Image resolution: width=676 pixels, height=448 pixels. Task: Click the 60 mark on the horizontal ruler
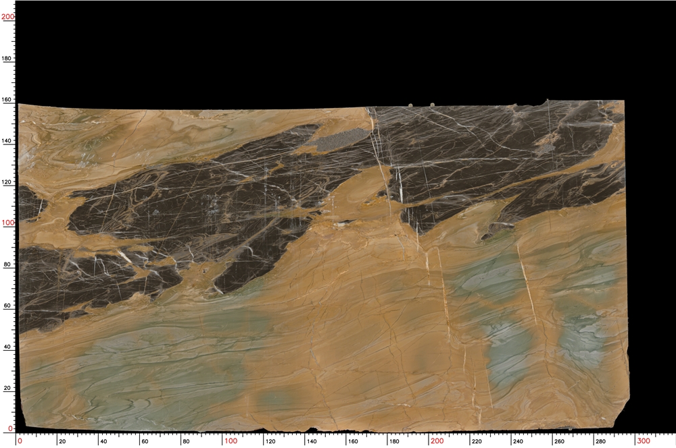coord(145,441)
